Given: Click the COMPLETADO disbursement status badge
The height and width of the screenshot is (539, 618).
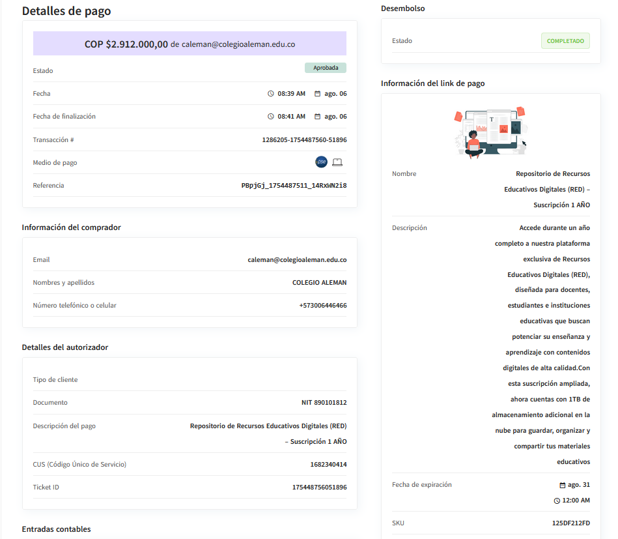Looking at the screenshot, I should 565,41.
